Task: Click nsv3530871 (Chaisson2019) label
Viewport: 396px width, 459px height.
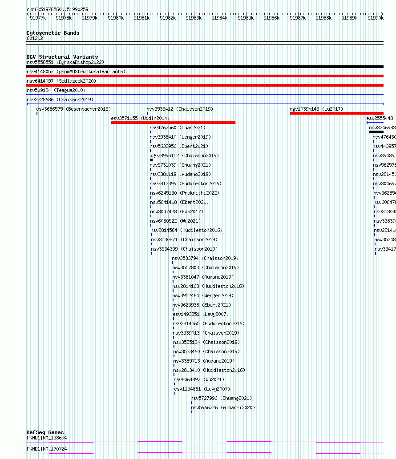Action: pyautogui.click(x=184, y=240)
